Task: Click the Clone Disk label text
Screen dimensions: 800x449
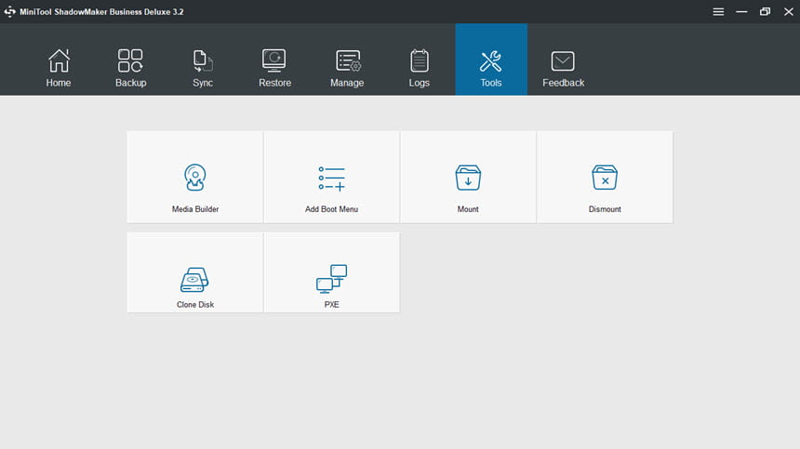Action: point(195,304)
